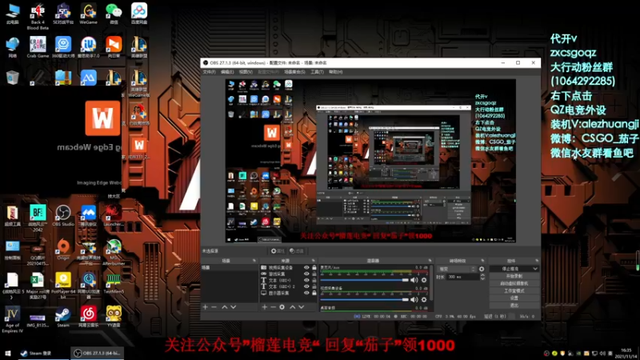Adjust 麦克风/Aux volume slider
640x360 pixels.
click(x=365, y=280)
